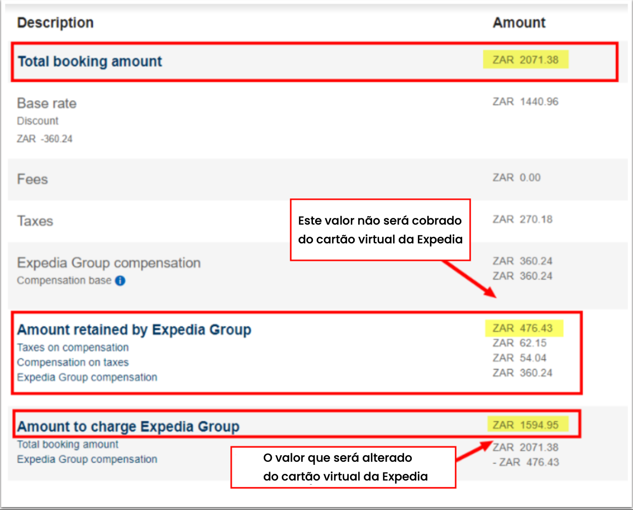Select the ZAR 270.18 taxes amount
The image size is (633, 510).
click(x=523, y=219)
